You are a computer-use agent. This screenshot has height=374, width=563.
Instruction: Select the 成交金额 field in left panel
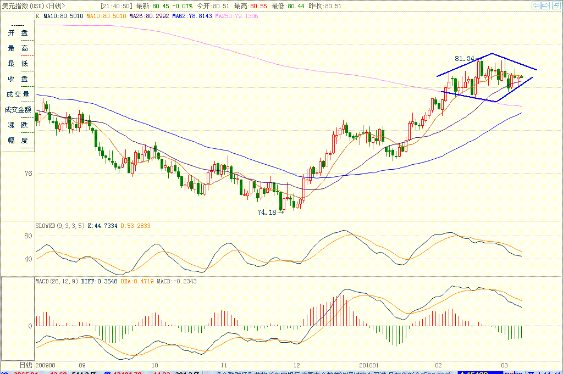coord(18,110)
